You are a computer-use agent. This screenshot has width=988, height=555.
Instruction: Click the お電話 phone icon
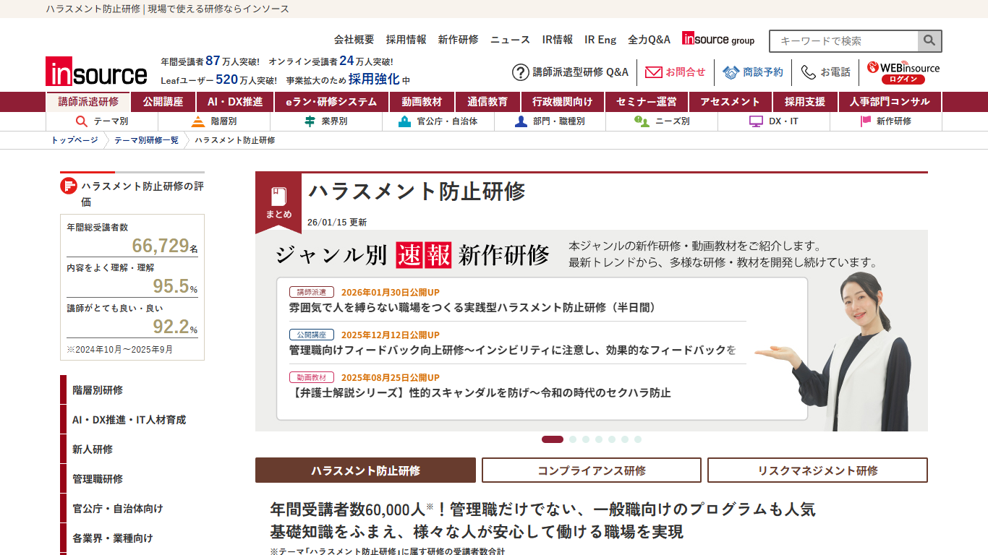[x=806, y=72]
